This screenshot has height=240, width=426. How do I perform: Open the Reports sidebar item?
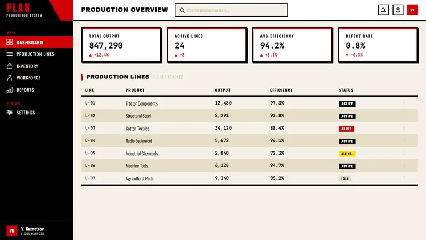(36, 90)
